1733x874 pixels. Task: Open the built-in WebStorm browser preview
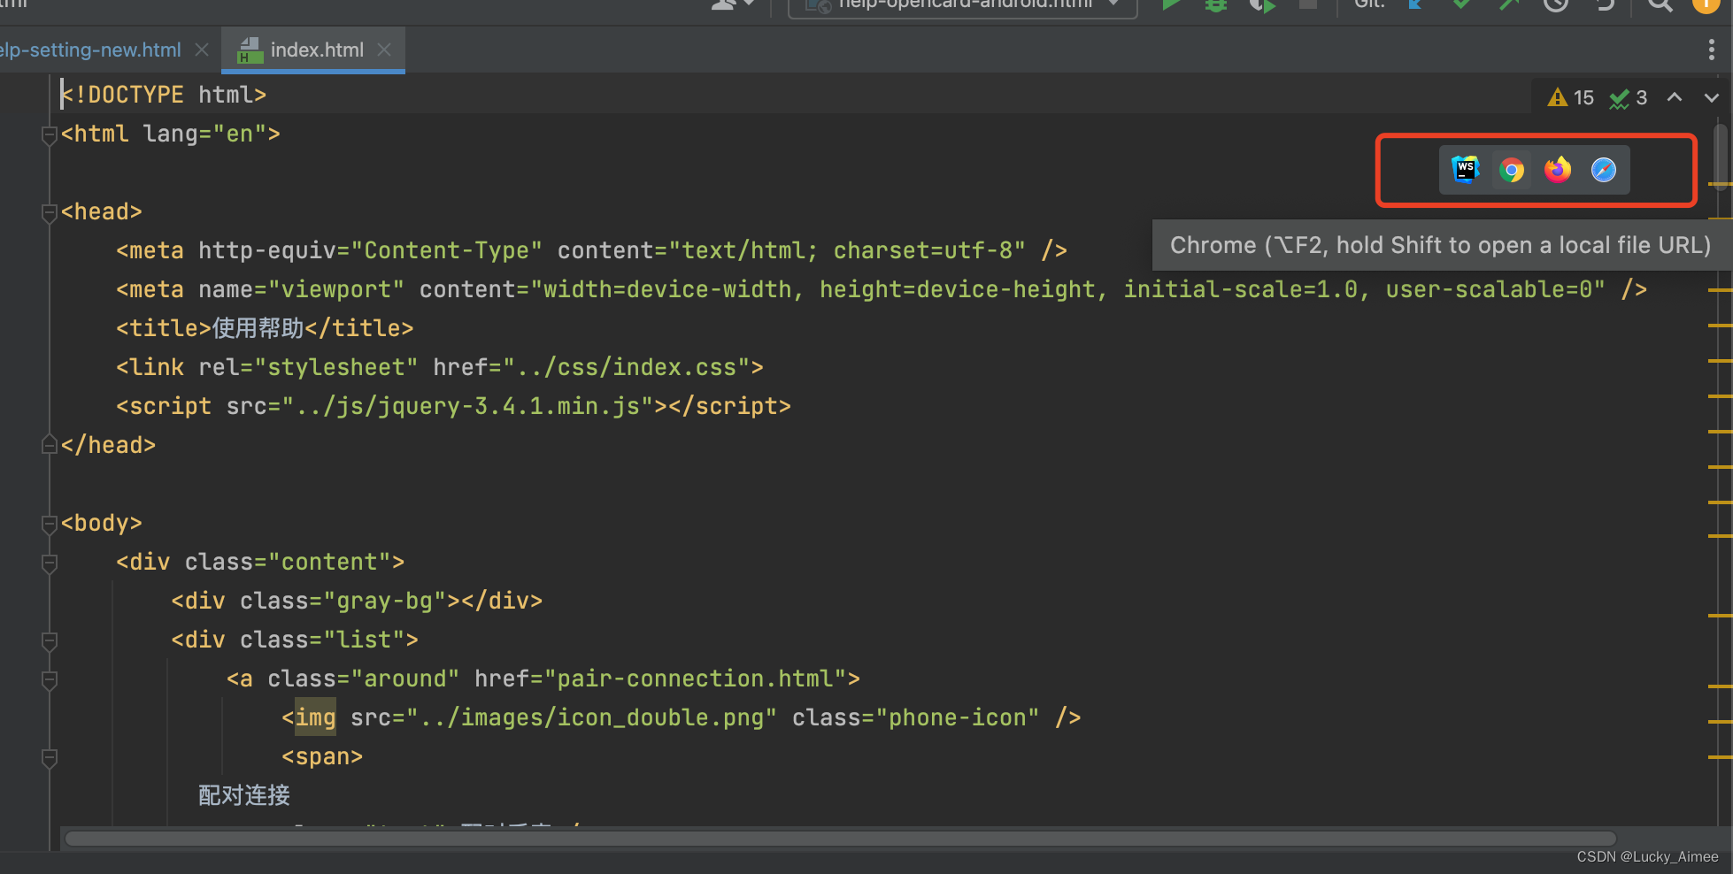point(1466,170)
